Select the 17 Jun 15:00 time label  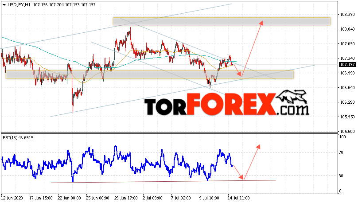(41, 198)
